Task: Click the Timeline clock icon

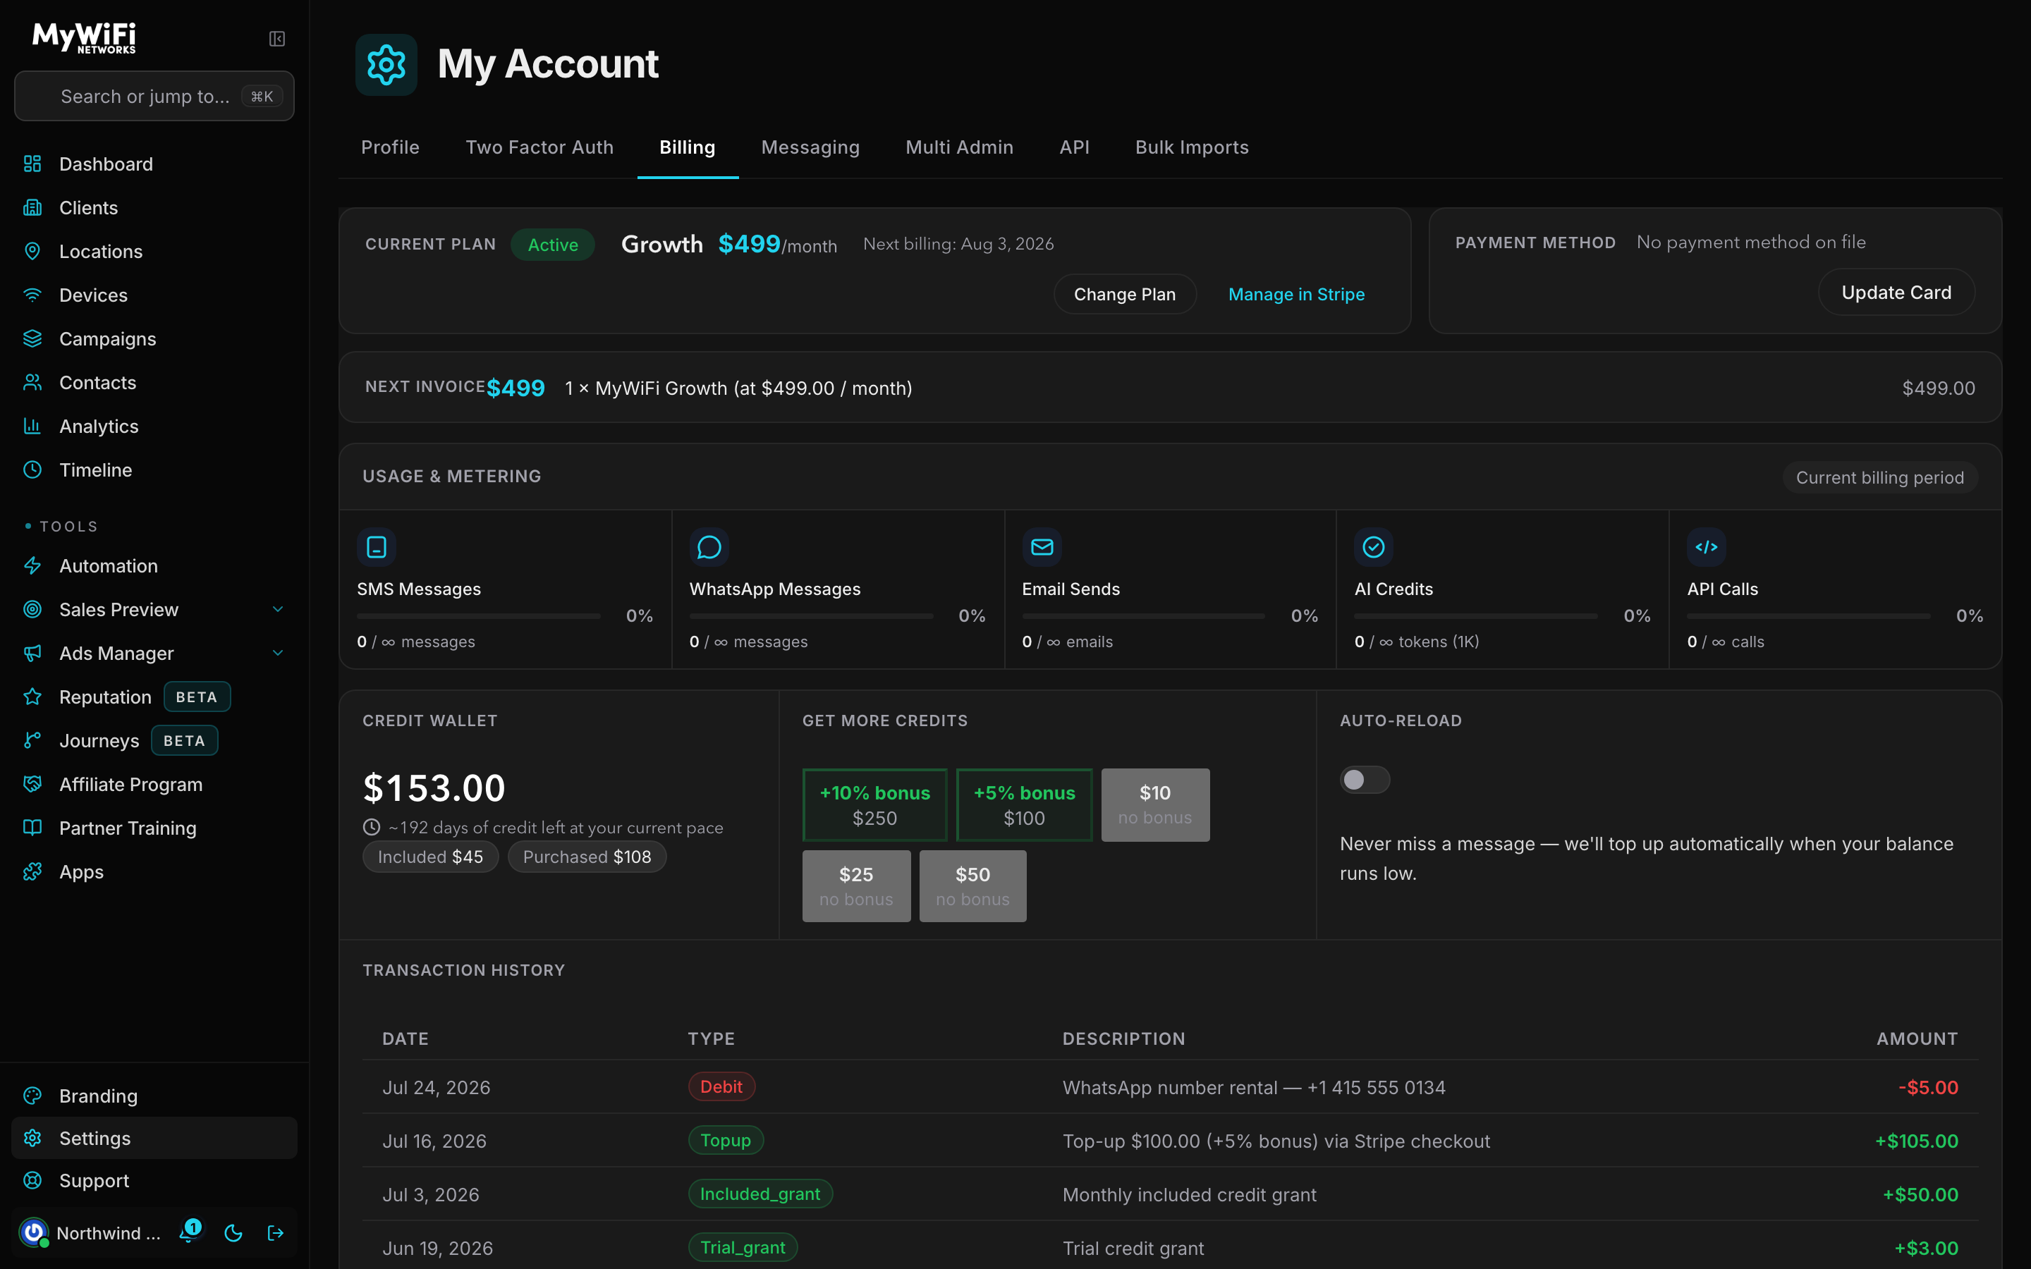Action: [32, 469]
